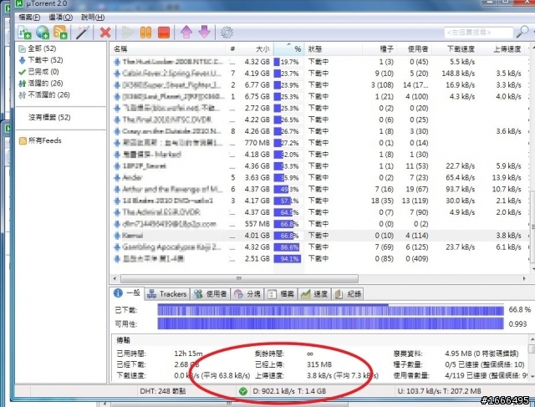
Task: Click D: 902.1 kB/s status entry
Action: click(x=289, y=391)
